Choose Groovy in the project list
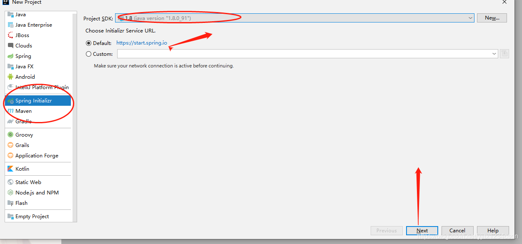 [38, 135]
